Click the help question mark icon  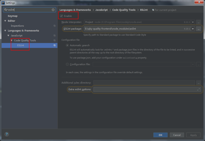click(6, 135)
